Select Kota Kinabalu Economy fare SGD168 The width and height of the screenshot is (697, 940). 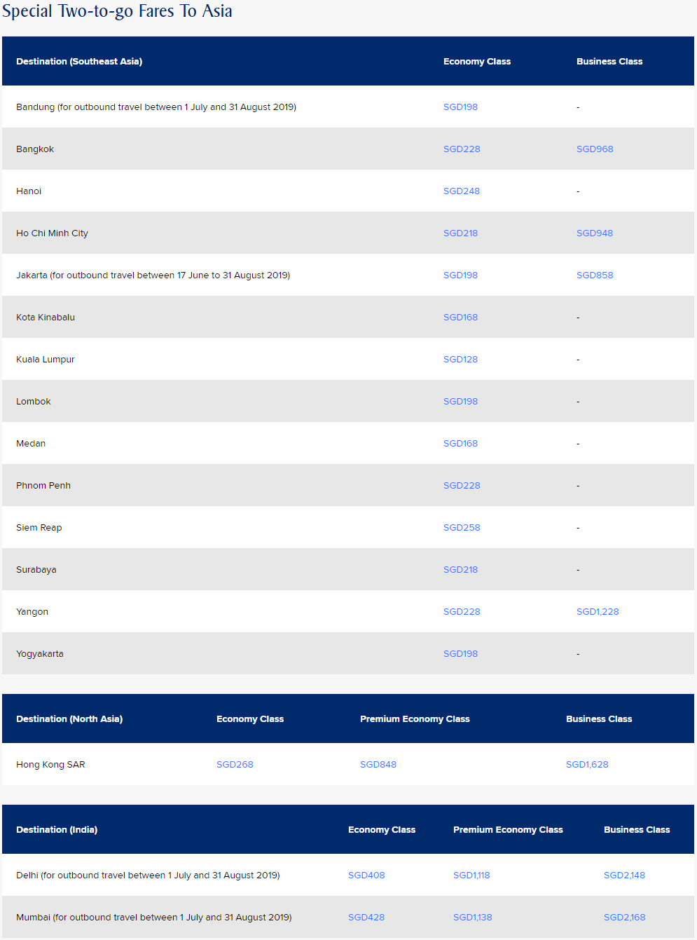click(x=460, y=318)
